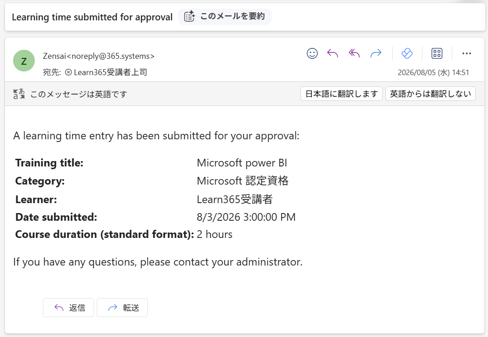488x337 pixels.
Task: Summarize this email with このメールを要約
Action: (x=225, y=16)
